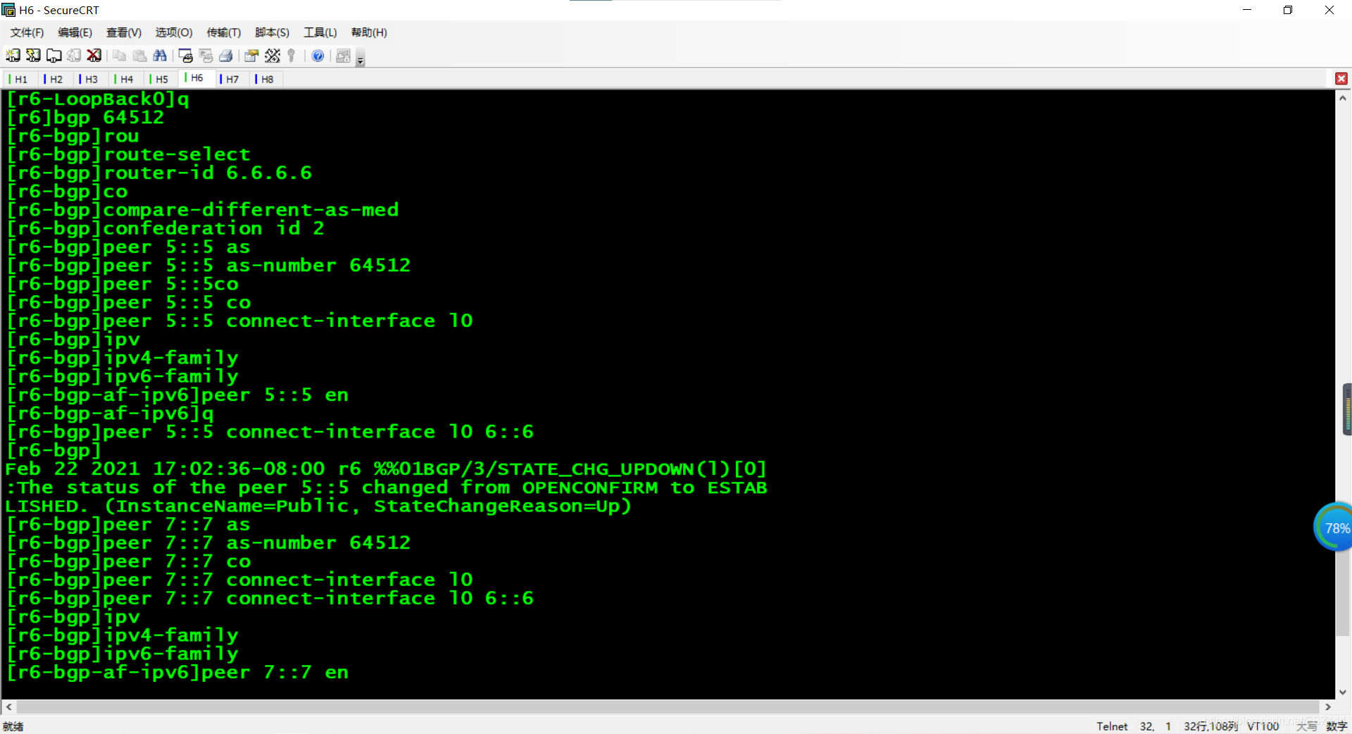The image size is (1352, 734).
Task: Select the active H6 session tab
Action: tap(196, 78)
